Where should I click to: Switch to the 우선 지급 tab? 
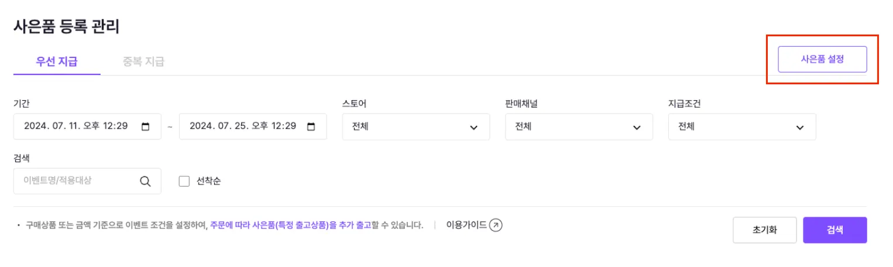[57, 61]
